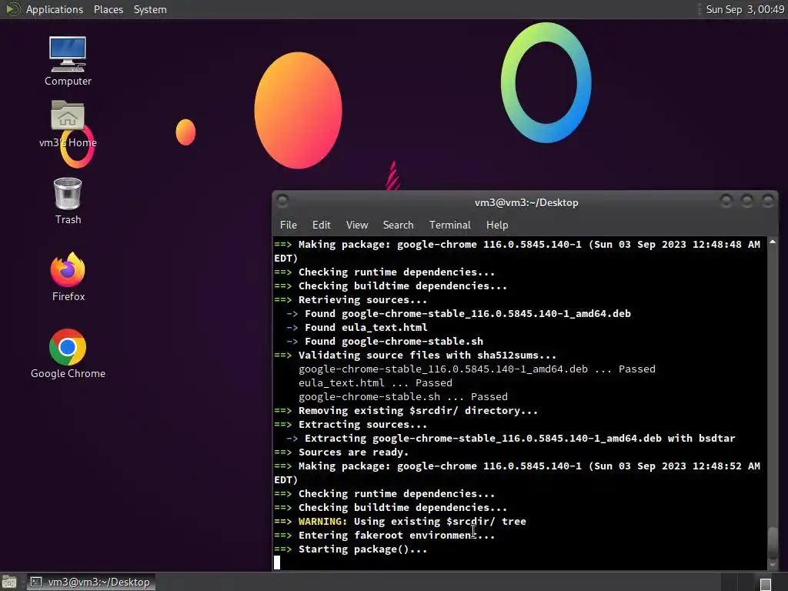Screen dimensions: 788x591
Task: Click the terminal cursor block at prompt
Action: pyautogui.click(x=277, y=563)
